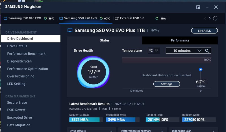
Task: Click the Diagnostic Scan shortcut card
Action: (x=194, y=130)
